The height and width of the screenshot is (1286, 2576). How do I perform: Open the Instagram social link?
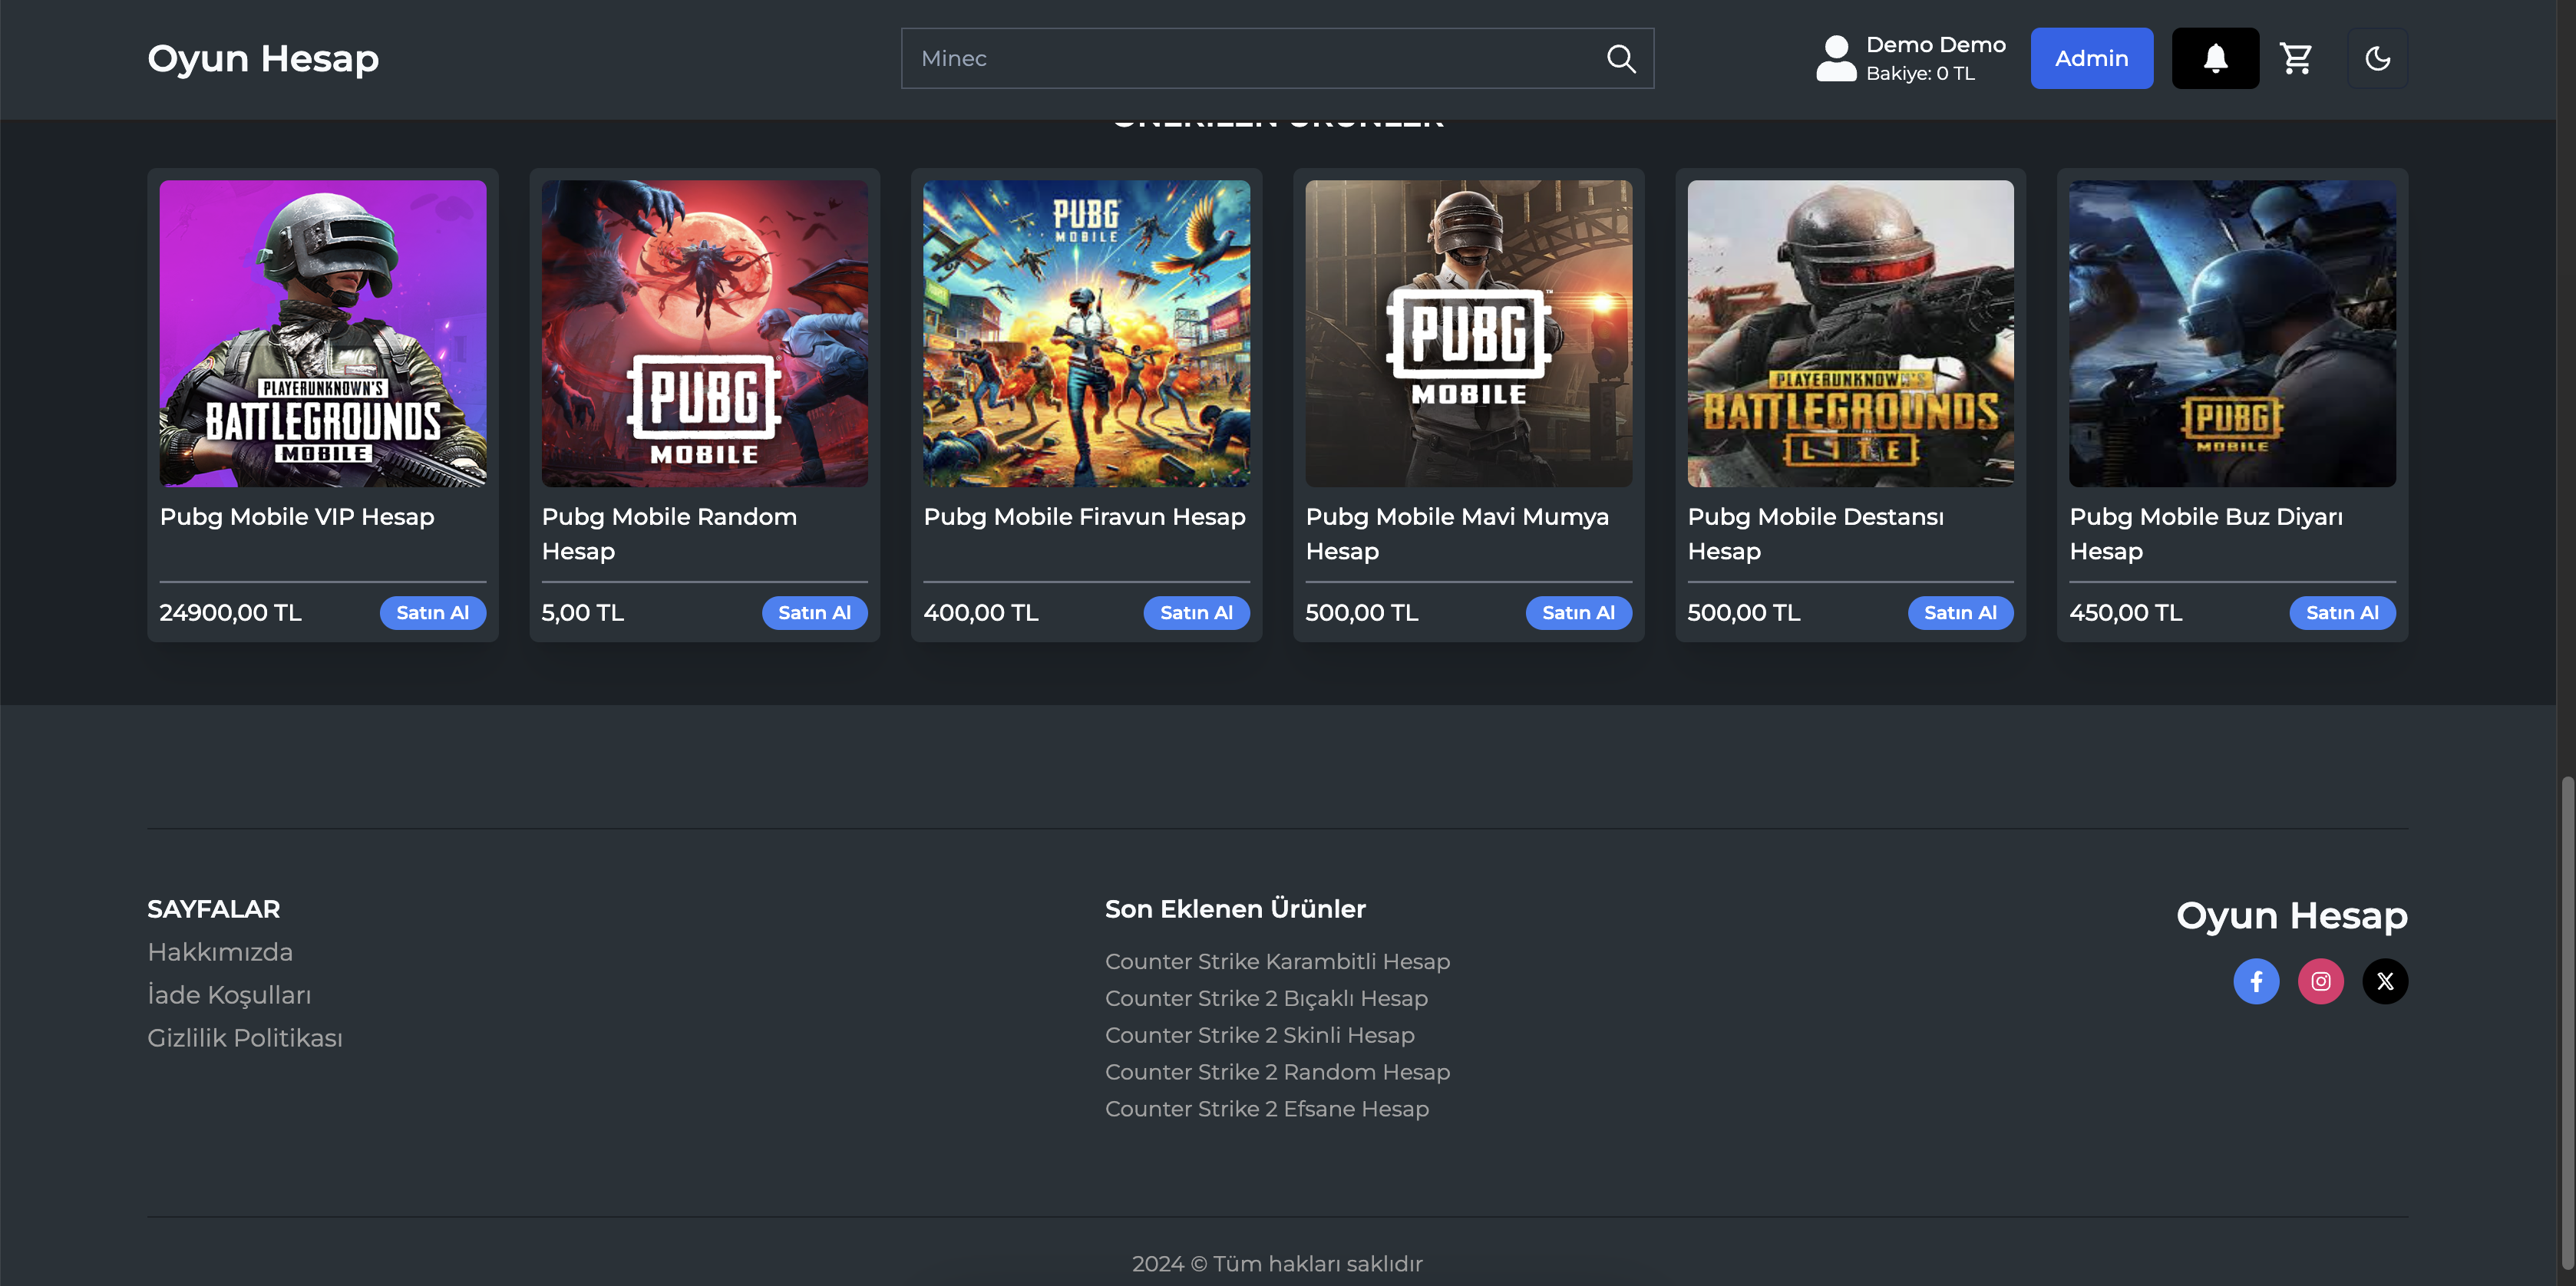[x=2321, y=981]
